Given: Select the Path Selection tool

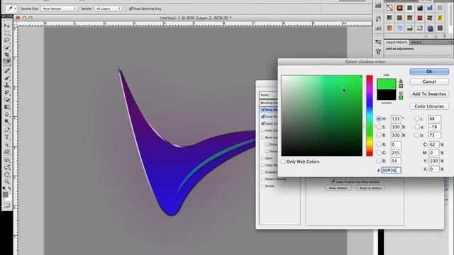Looking at the screenshot, I should [x=7, y=144].
